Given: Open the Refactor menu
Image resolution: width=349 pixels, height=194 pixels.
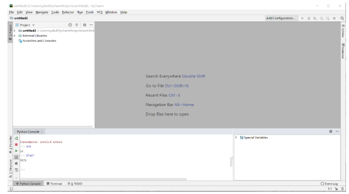Looking at the screenshot, I should click(x=68, y=12).
